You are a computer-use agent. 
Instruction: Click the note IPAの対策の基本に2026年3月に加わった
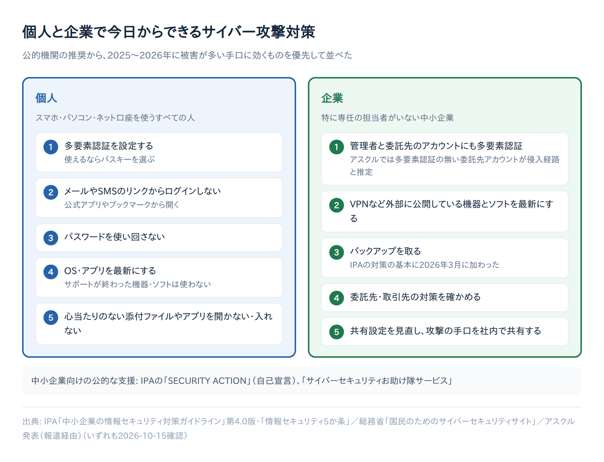click(425, 265)
